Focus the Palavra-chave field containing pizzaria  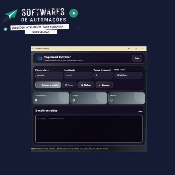(49, 75)
